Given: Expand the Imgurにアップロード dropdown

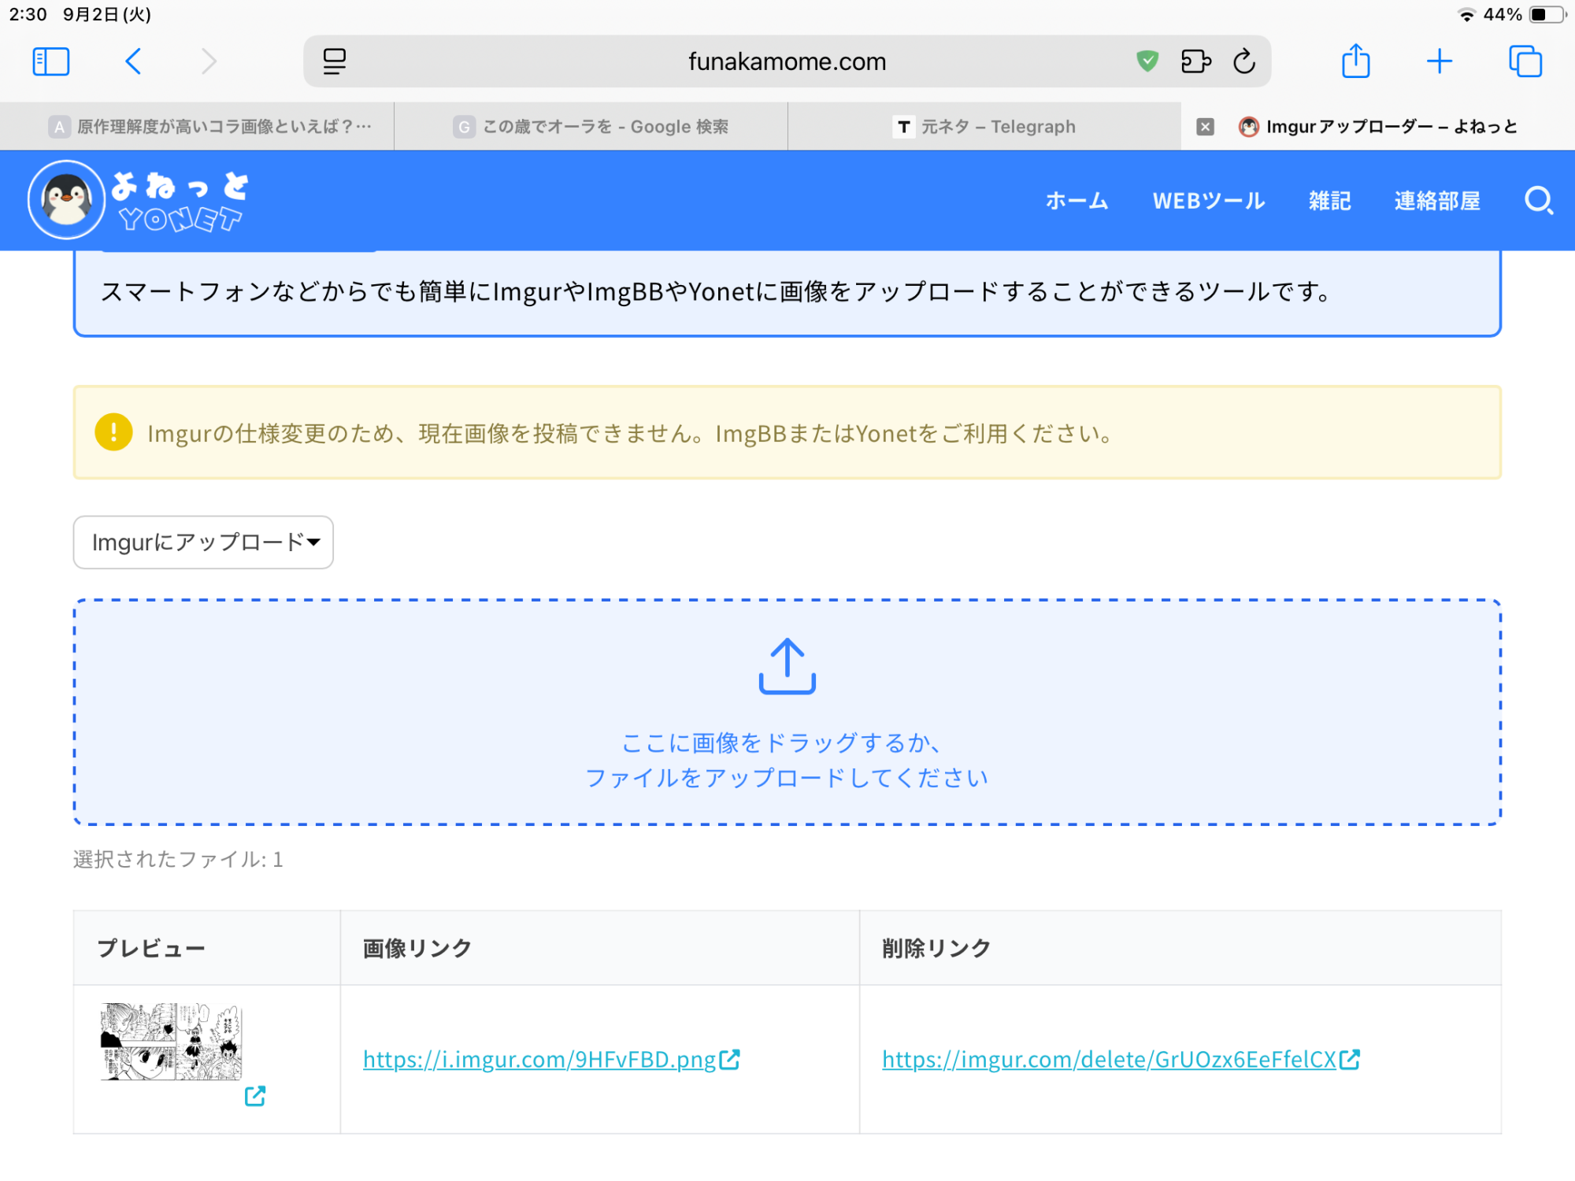Looking at the screenshot, I should pyautogui.click(x=203, y=542).
